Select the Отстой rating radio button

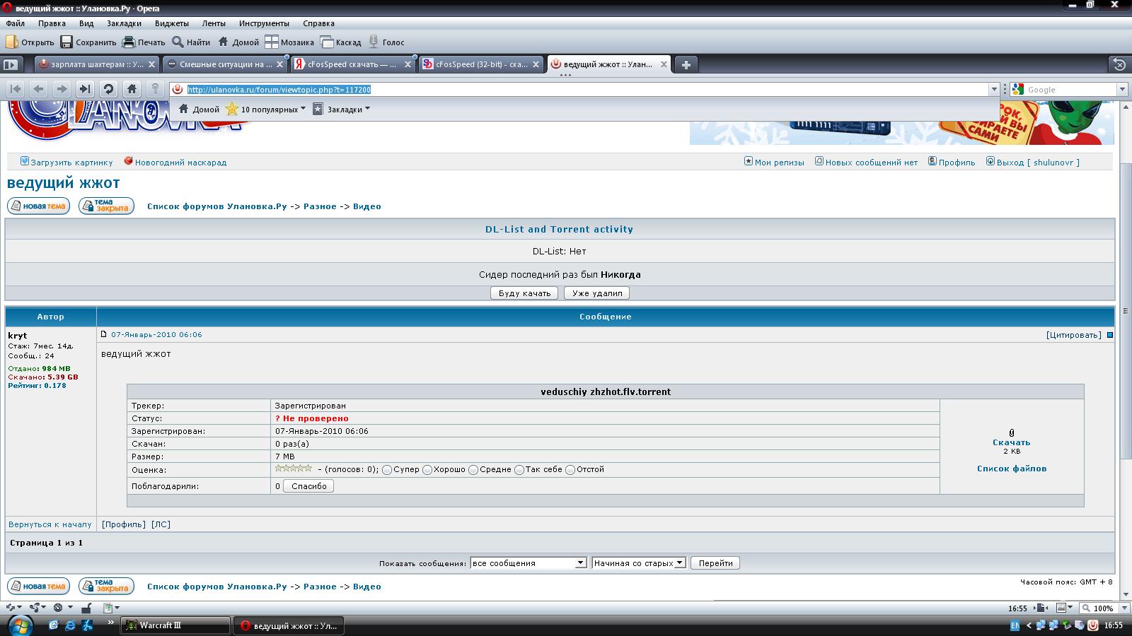570,470
